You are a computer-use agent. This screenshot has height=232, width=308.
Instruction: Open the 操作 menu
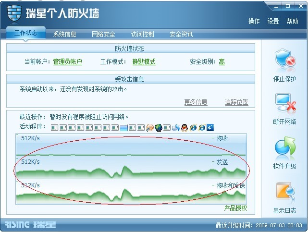pyautogui.click(x=254, y=21)
